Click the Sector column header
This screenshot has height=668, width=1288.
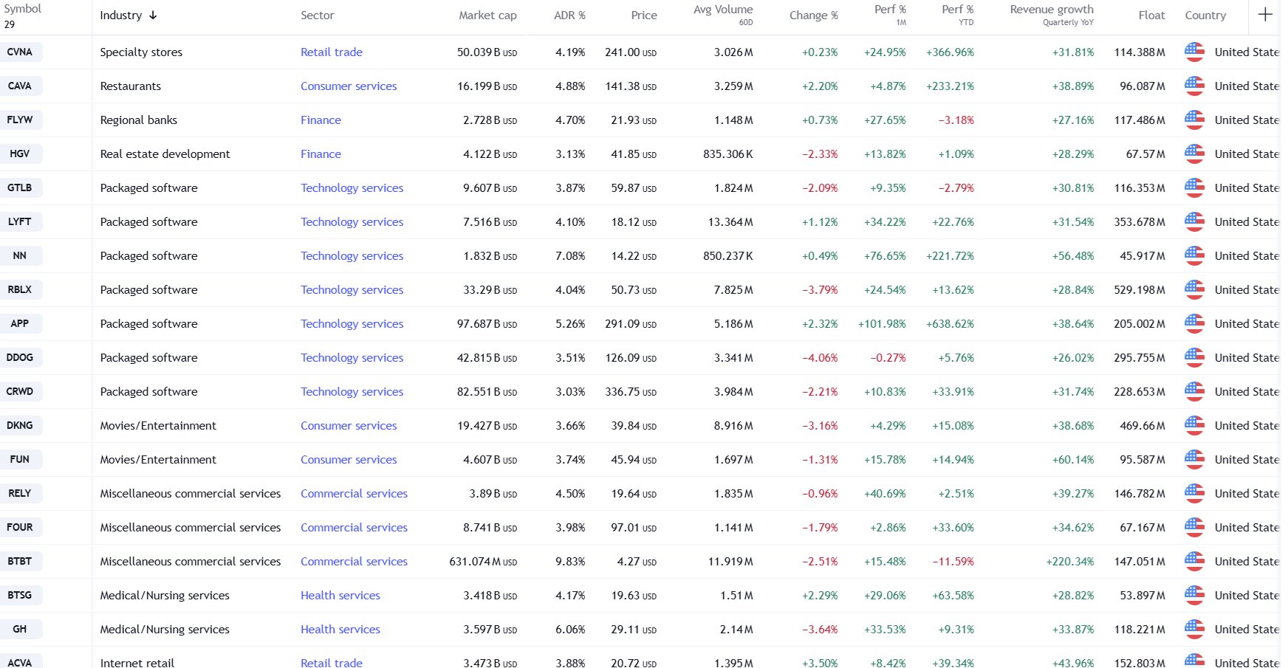[x=318, y=15]
